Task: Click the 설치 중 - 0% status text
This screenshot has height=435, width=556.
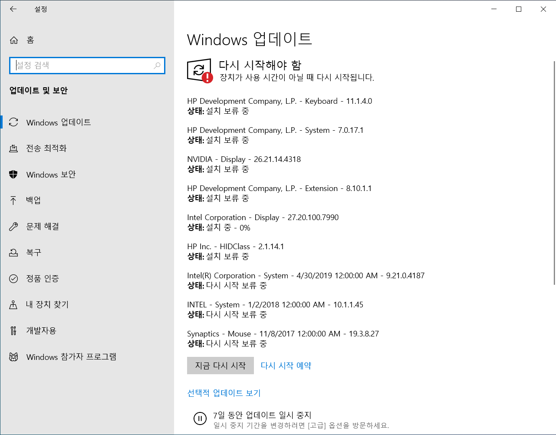Action: 228,228
